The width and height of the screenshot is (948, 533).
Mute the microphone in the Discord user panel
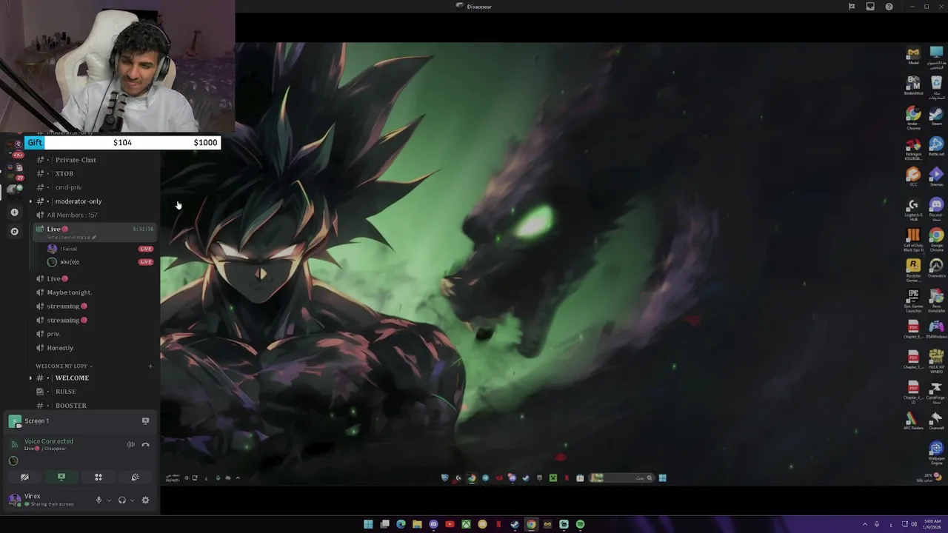pos(99,500)
